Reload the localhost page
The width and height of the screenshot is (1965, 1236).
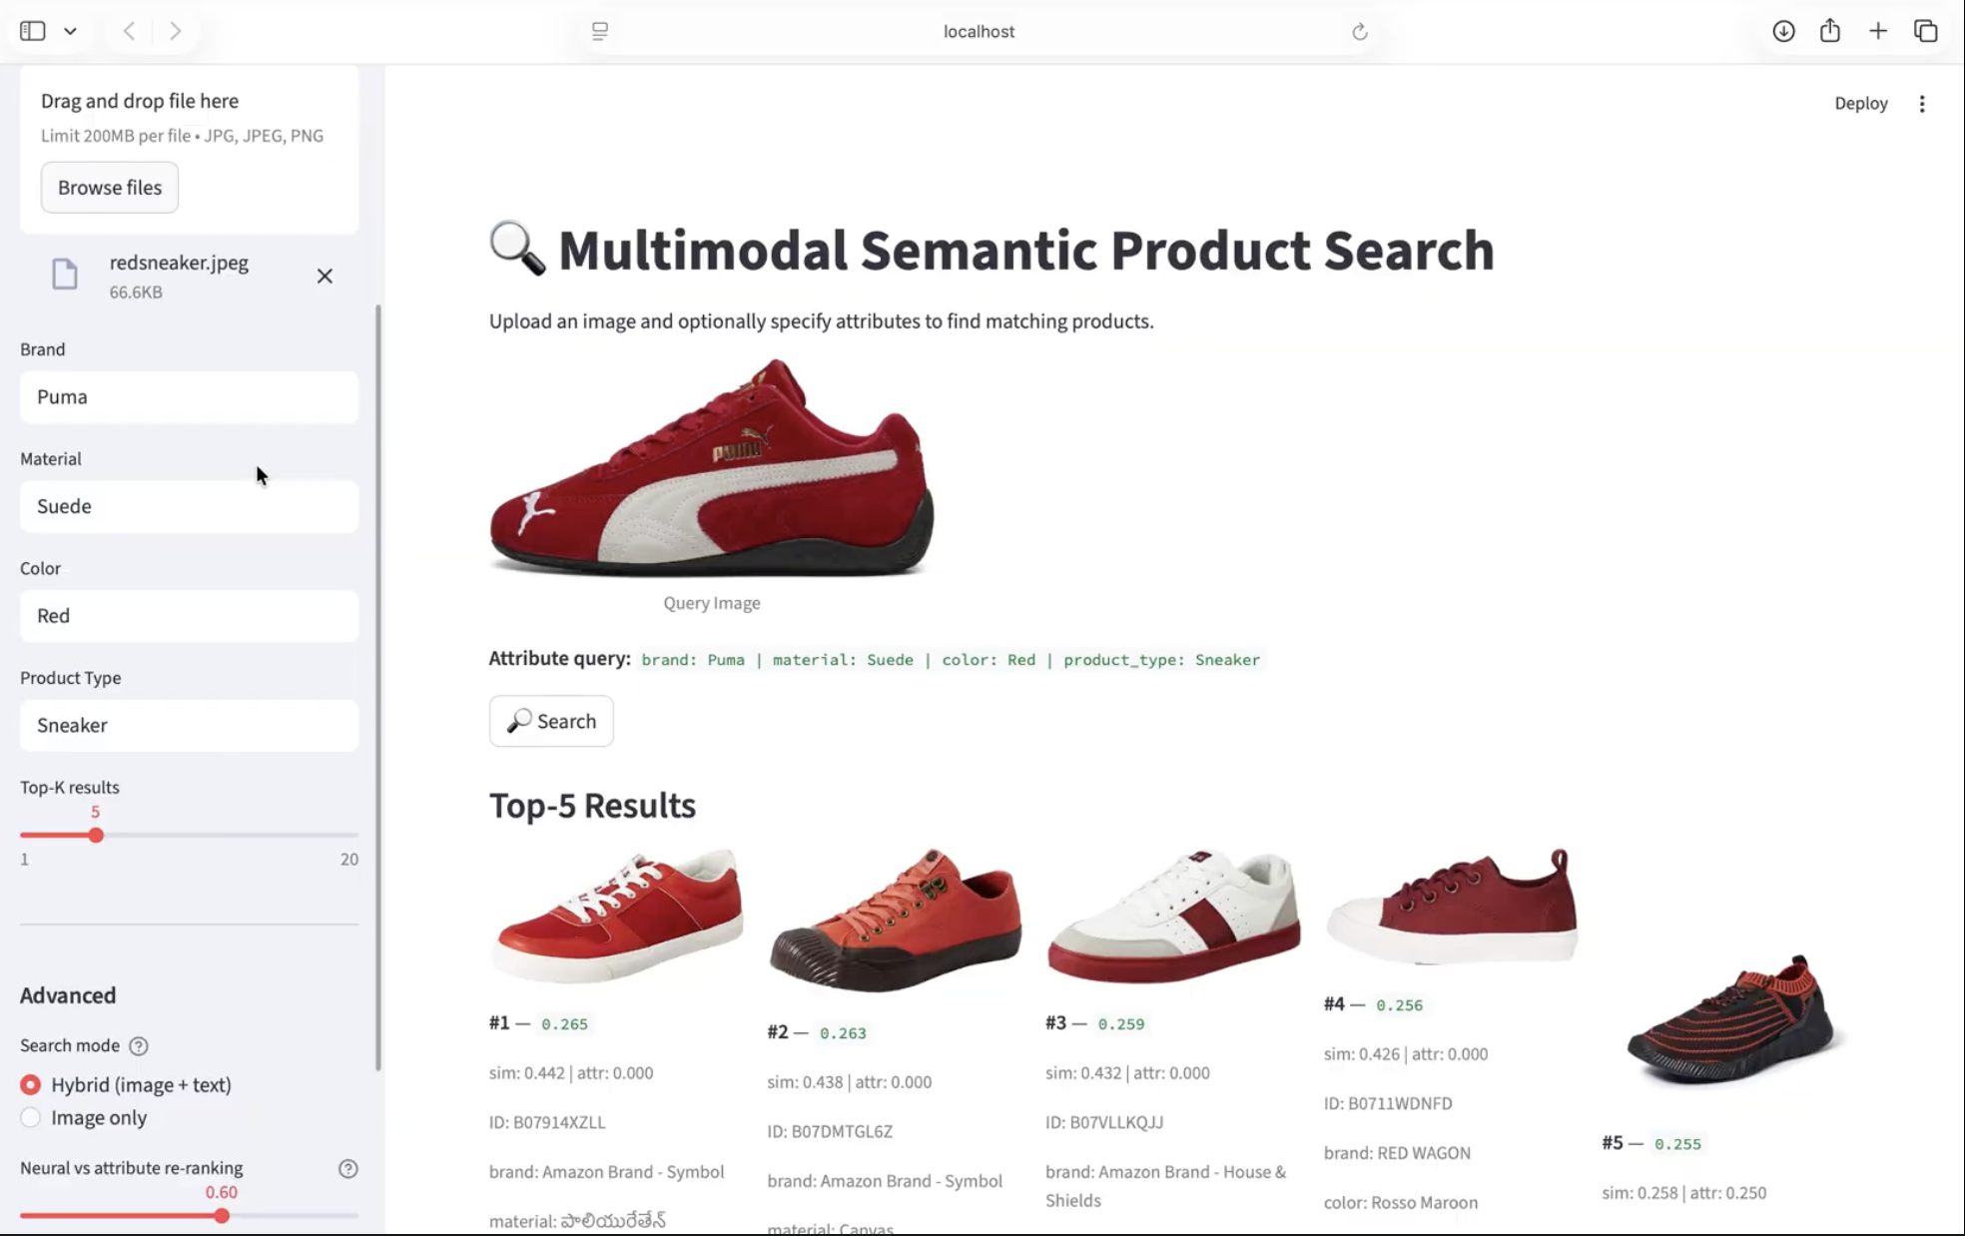(x=1359, y=32)
